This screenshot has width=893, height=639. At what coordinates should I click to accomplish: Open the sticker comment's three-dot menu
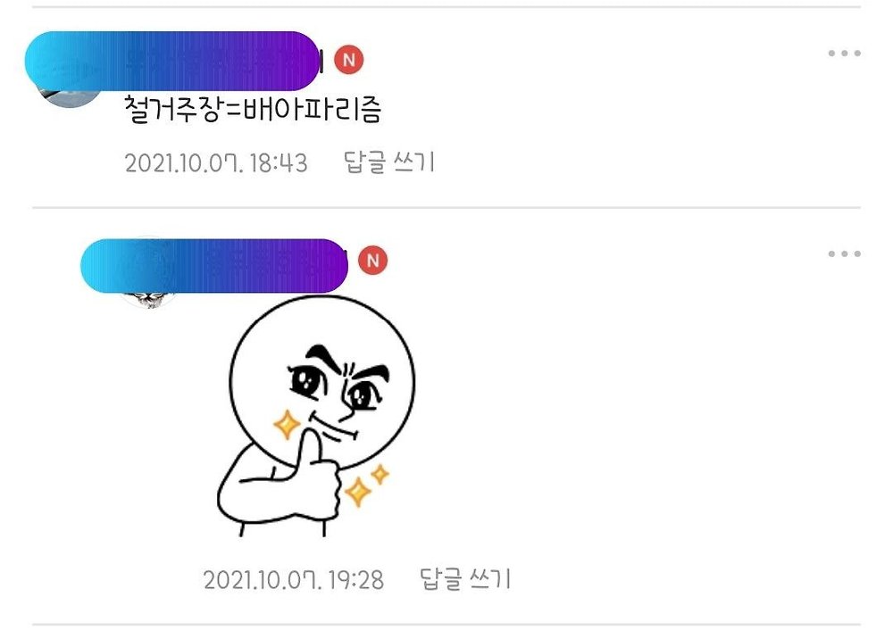coord(844,253)
